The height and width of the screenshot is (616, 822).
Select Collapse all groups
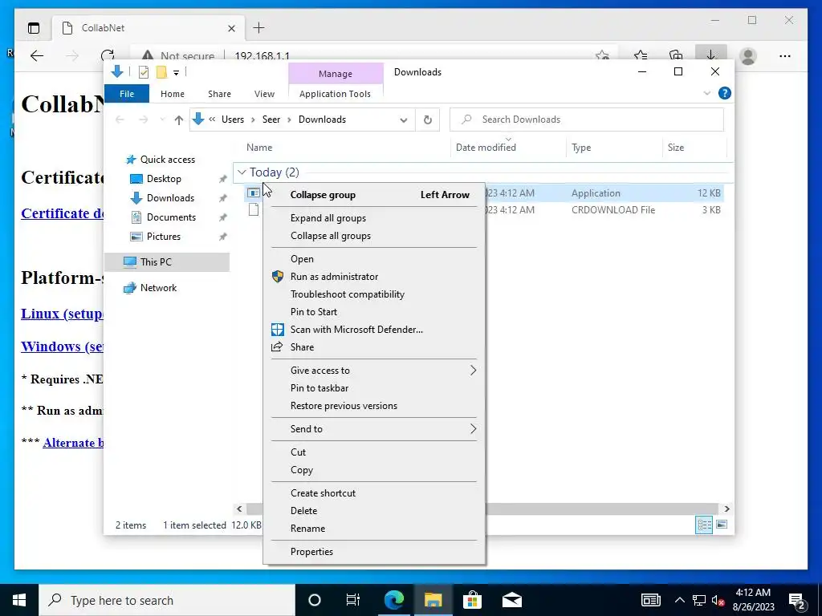pyautogui.click(x=330, y=236)
